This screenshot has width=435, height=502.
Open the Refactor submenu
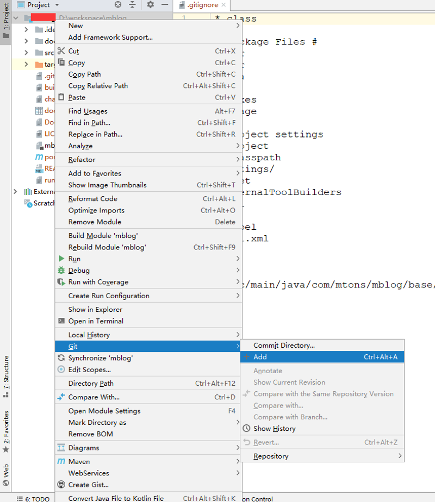(x=148, y=159)
